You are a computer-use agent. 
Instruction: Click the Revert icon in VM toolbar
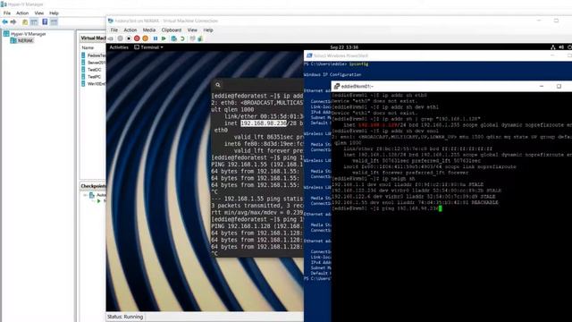182,38
